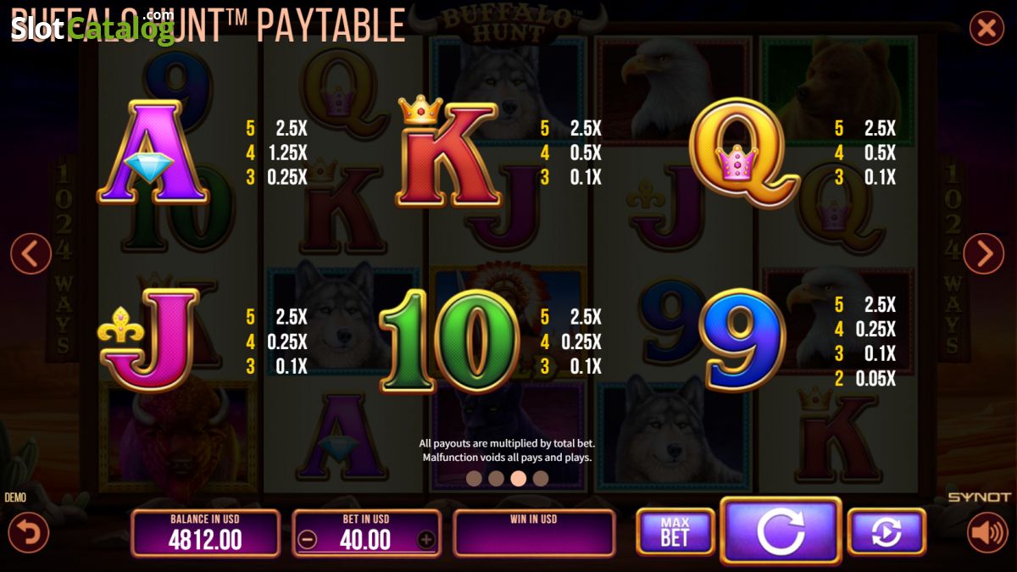Go to the previous paytable page arrow
Viewport: 1017px width, 572px height.
[31, 253]
